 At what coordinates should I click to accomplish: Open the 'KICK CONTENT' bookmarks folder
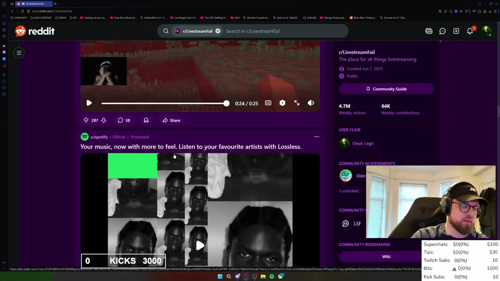(41, 18)
